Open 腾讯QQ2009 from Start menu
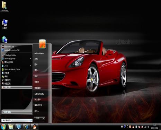 coord(17,62)
